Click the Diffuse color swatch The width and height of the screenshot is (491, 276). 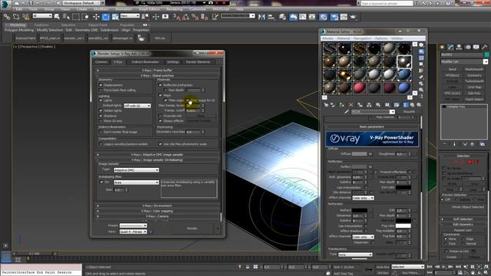click(x=359, y=154)
